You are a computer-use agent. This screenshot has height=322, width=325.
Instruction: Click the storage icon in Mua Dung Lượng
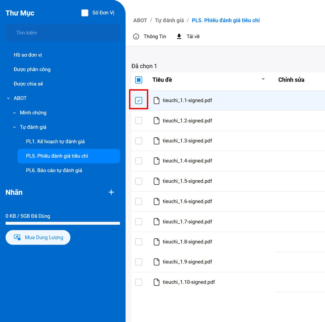[x=17, y=237]
